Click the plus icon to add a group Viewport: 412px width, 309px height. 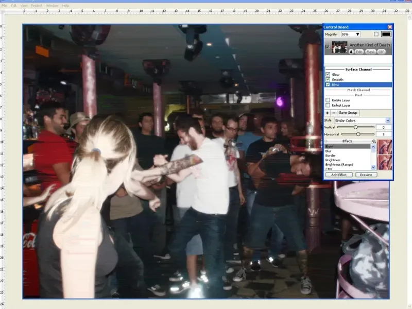coord(327,113)
